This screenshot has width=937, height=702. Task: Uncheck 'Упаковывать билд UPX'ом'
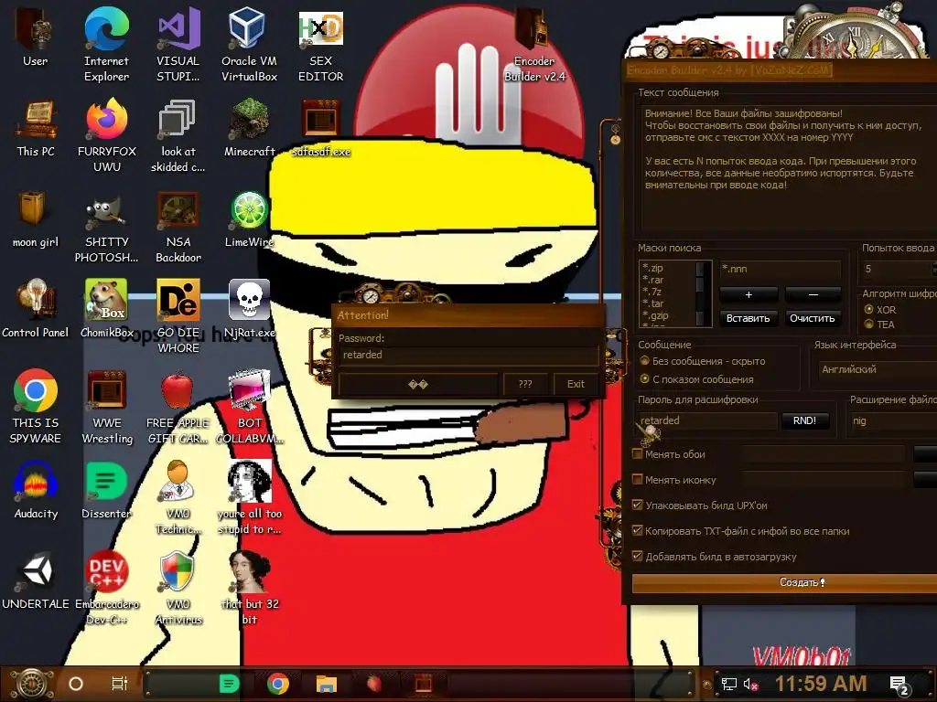(638, 505)
